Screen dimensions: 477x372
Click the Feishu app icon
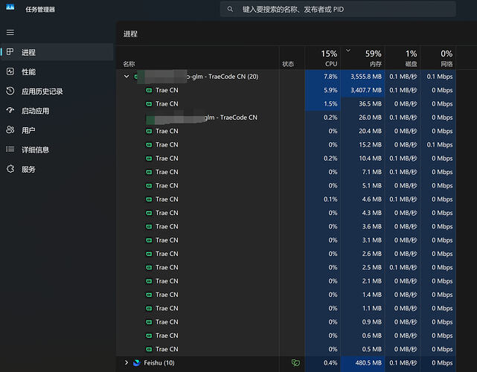coord(137,362)
